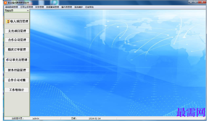The width and height of the screenshot is (211, 122).
Task: Open 合作公司管理 from the navigation panel
Action: coord(17,40)
